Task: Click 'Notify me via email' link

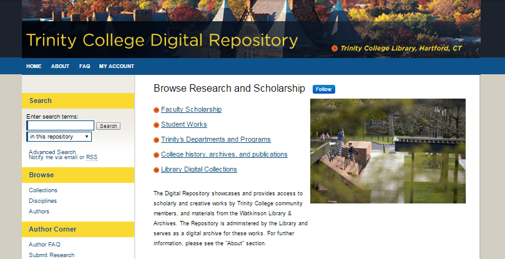Action: pos(53,157)
